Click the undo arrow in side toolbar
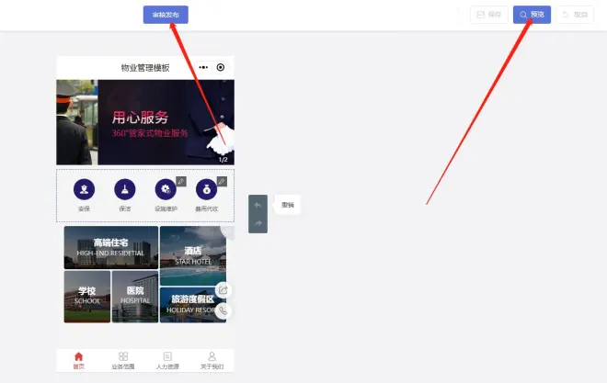Viewport: 607px width, 383px height. (x=258, y=205)
